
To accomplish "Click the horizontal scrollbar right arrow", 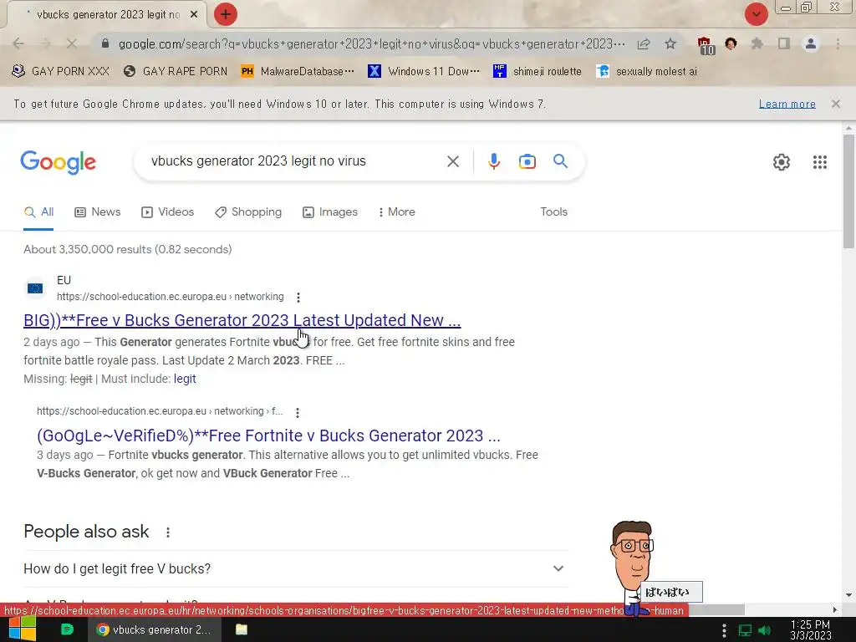I will 835,609.
